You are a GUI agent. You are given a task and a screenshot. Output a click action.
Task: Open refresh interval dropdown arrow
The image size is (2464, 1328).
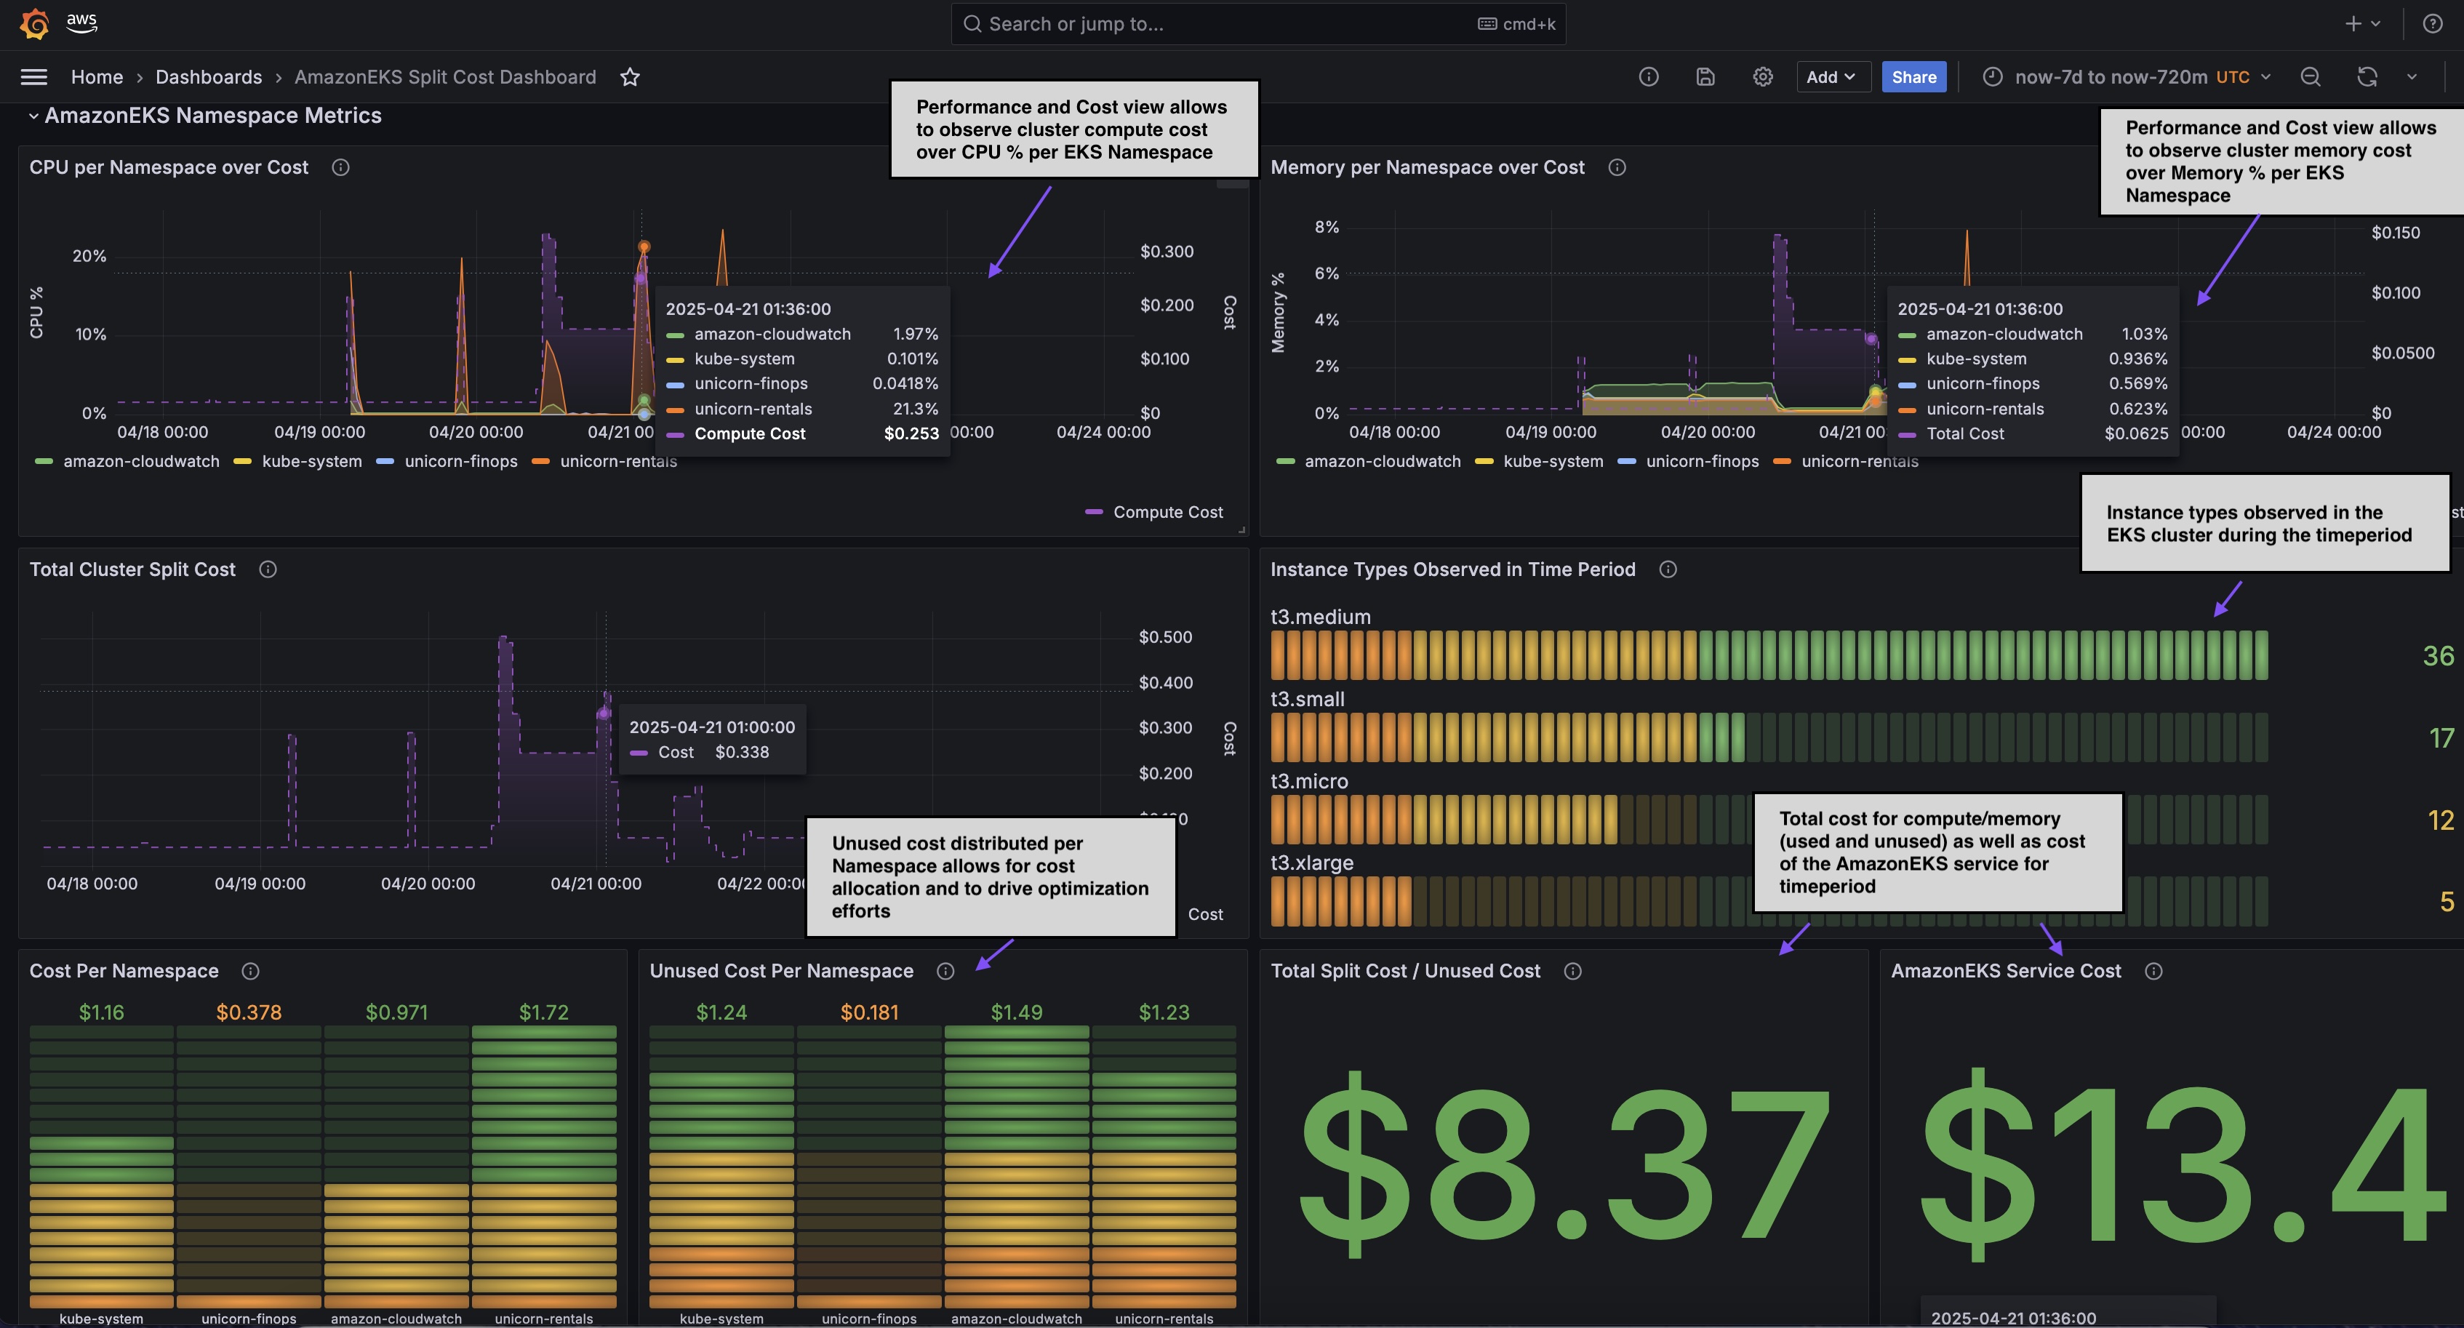click(2412, 76)
